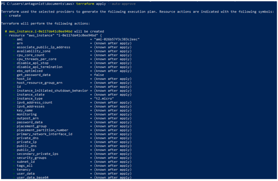The width and height of the screenshot is (278, 181).
Task: Click the "t2.micro" instance type value
Action: 104,98
